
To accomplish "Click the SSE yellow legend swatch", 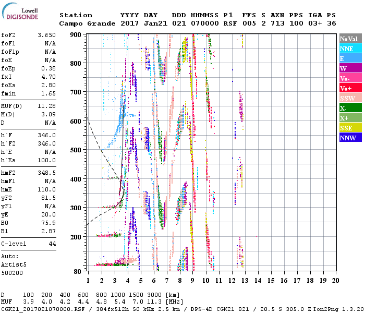I will 350,128.
